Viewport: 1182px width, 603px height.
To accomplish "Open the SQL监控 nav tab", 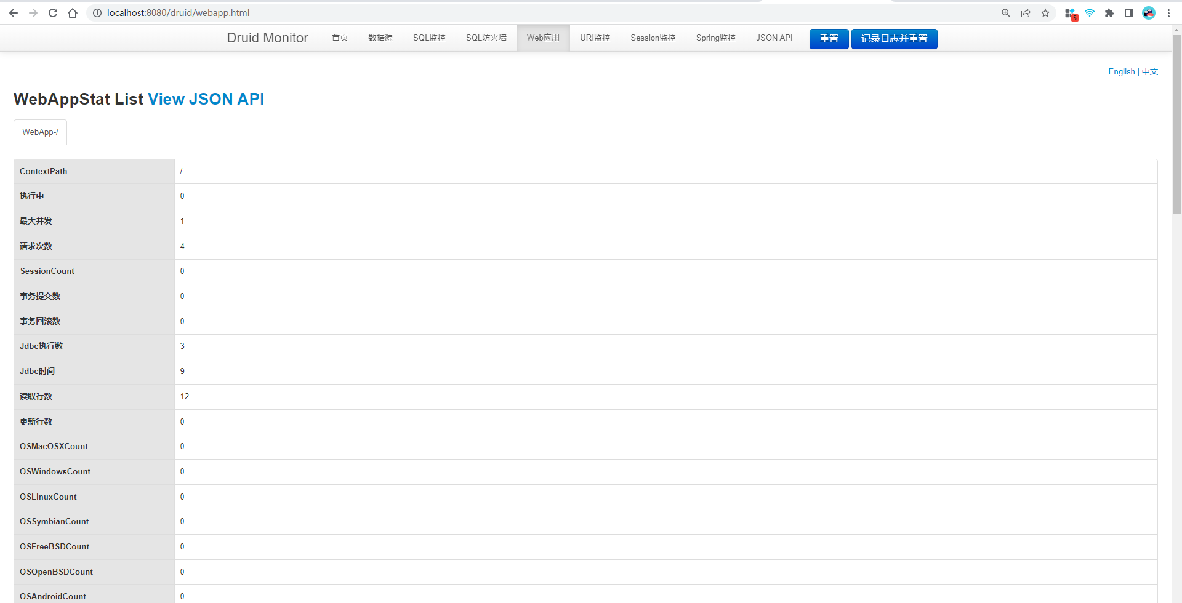I will 429,38.
